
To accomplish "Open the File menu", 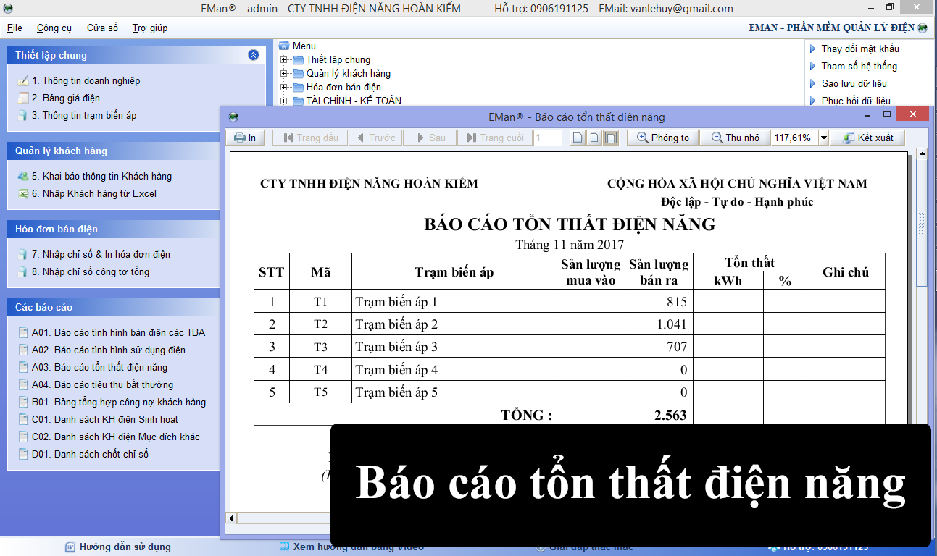I will [14, 28].
